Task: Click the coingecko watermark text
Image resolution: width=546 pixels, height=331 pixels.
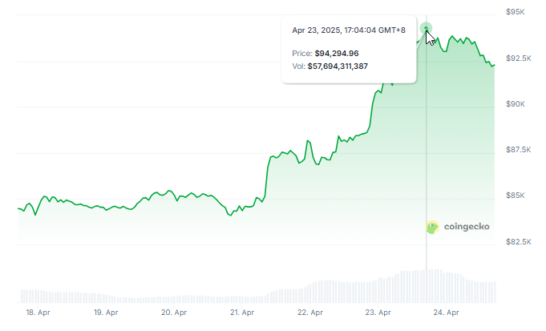Action: point(466,227)
